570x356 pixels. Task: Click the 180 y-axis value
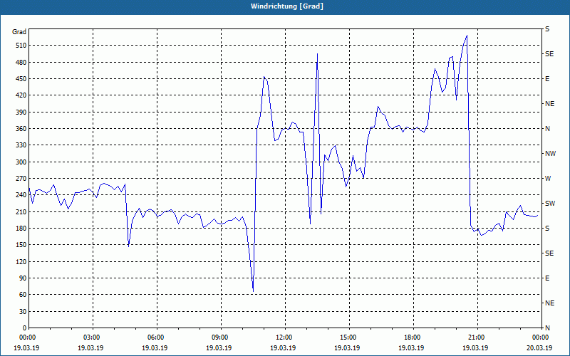[21, 228]
